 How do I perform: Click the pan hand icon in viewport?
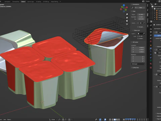point(127,17)
